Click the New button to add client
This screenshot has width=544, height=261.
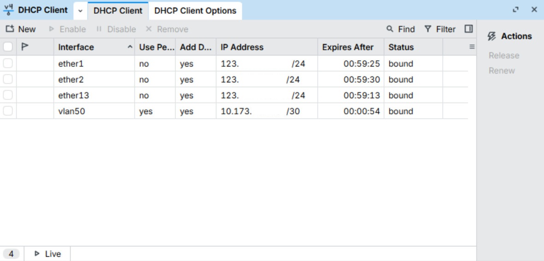[x=21, y=29]
